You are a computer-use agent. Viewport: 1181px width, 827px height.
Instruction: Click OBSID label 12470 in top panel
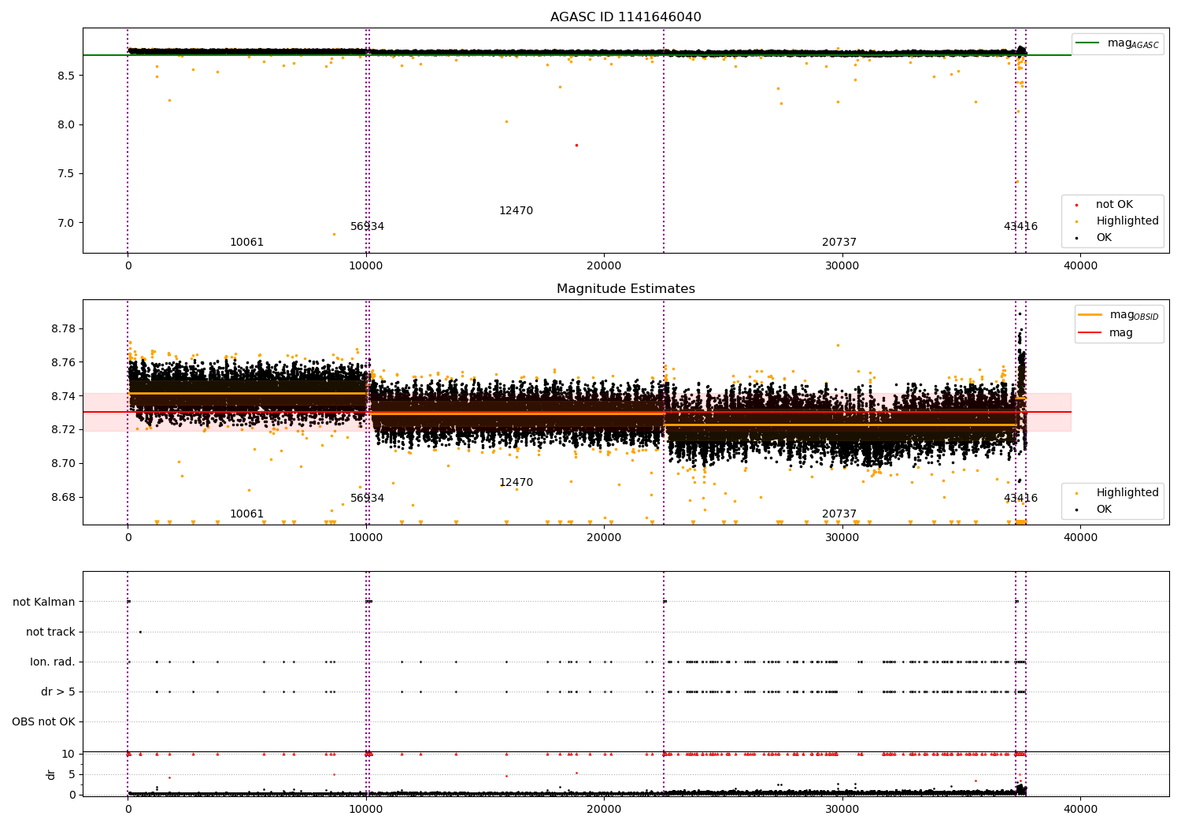516,211
